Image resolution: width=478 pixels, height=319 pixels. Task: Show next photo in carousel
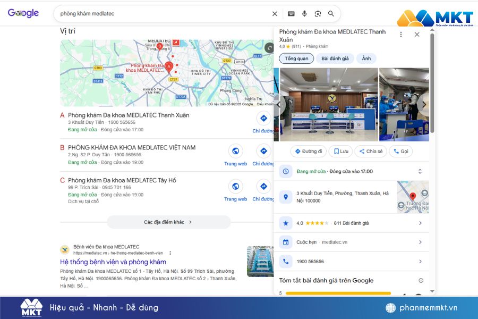click(424, 104)
